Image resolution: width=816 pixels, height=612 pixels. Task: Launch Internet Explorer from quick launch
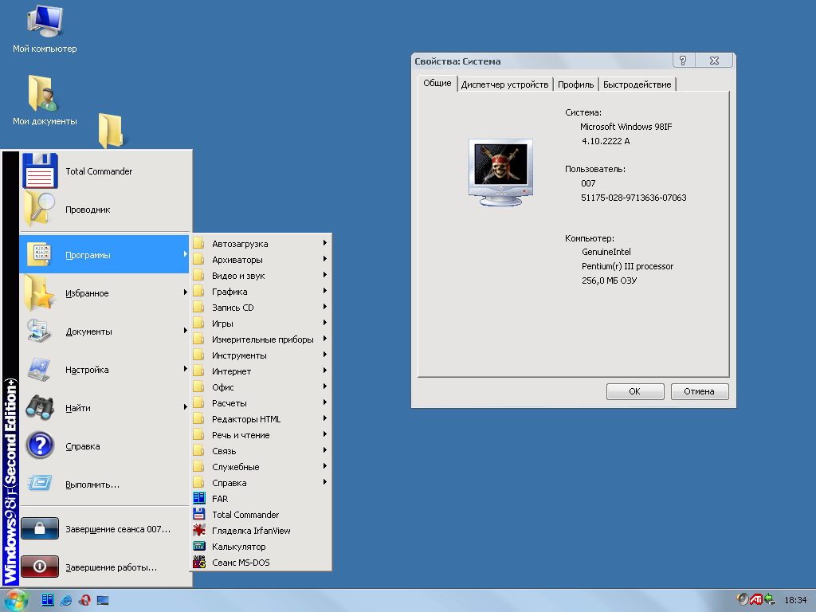[x=66, y=600]
